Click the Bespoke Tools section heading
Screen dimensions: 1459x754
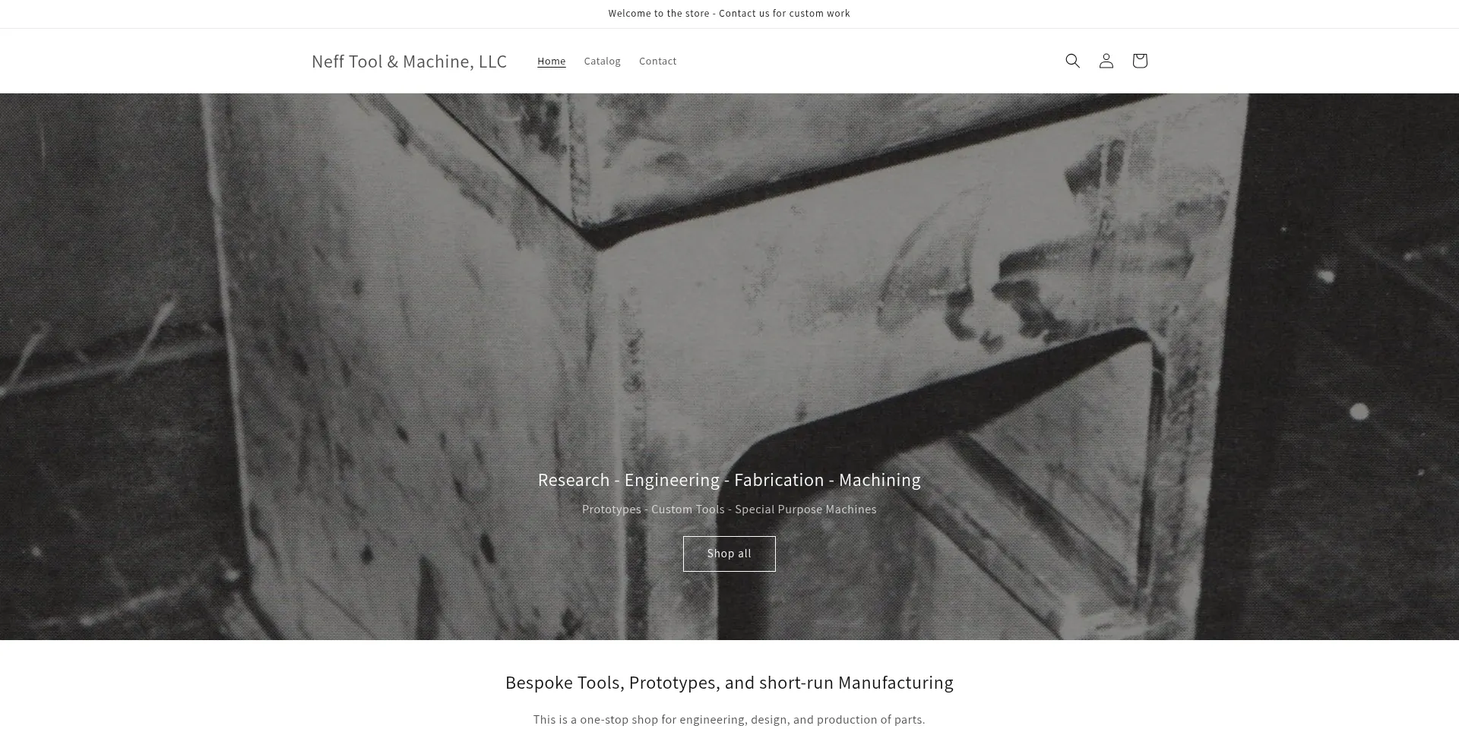[729, 682]
